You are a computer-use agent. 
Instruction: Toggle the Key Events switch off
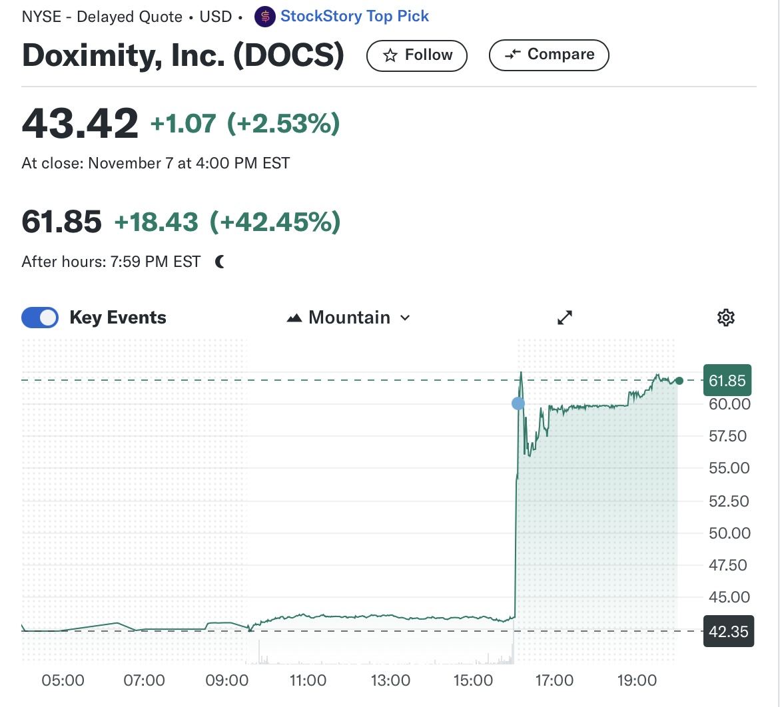(40, 318)
